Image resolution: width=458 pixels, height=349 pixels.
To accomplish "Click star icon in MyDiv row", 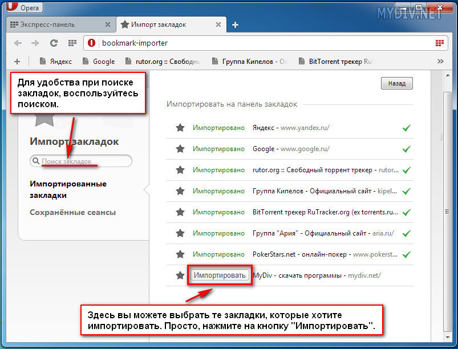I will click(x=180, y=275).
